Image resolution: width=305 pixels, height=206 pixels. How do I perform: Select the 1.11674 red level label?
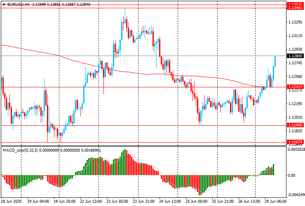point(295,142)
